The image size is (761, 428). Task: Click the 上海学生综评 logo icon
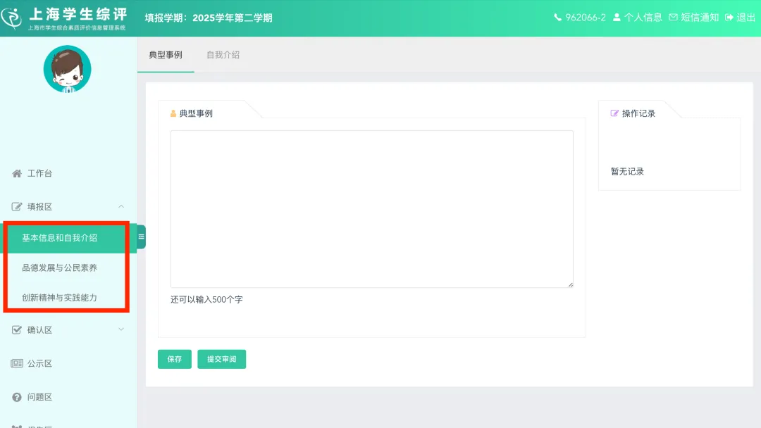point(12,18)
